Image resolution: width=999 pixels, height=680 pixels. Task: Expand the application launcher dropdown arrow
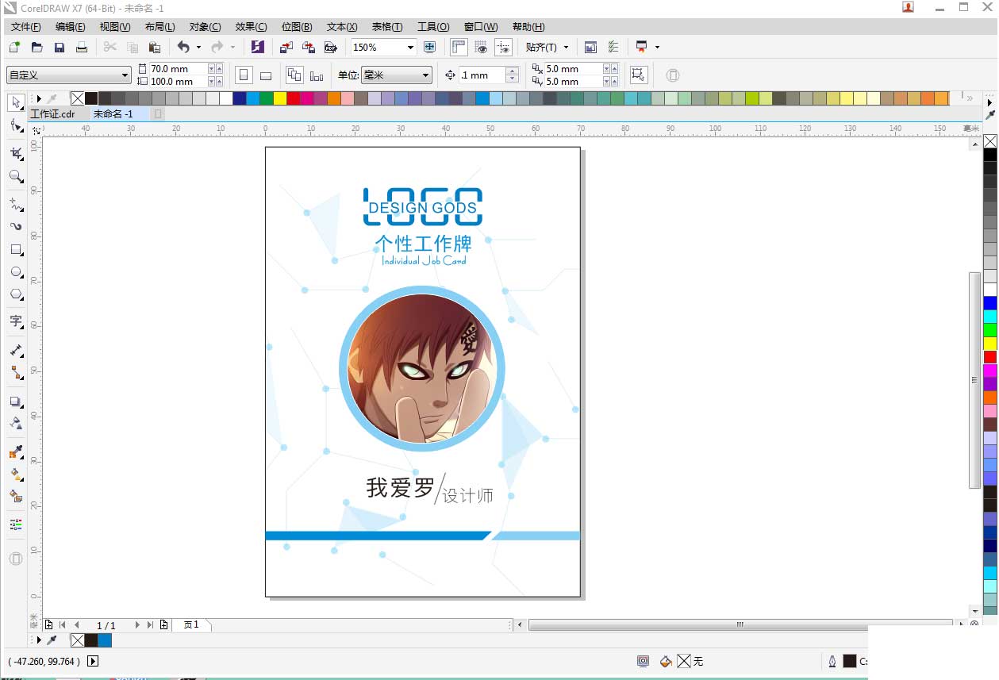pyautogui.click(x=657, y=48)
